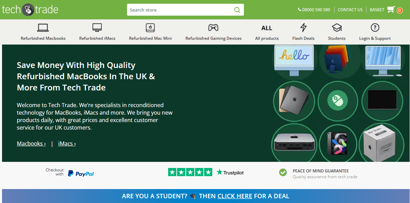410x203 pixels.
Task: Focus the Search store input field
Action: (180, 10)
